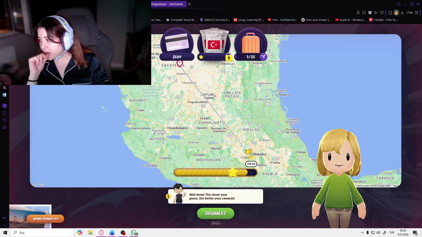This screenshot has height=237, width=422.
Task: Open the zoog | Learning Pr... bookmark
Action: click(249, 20)
